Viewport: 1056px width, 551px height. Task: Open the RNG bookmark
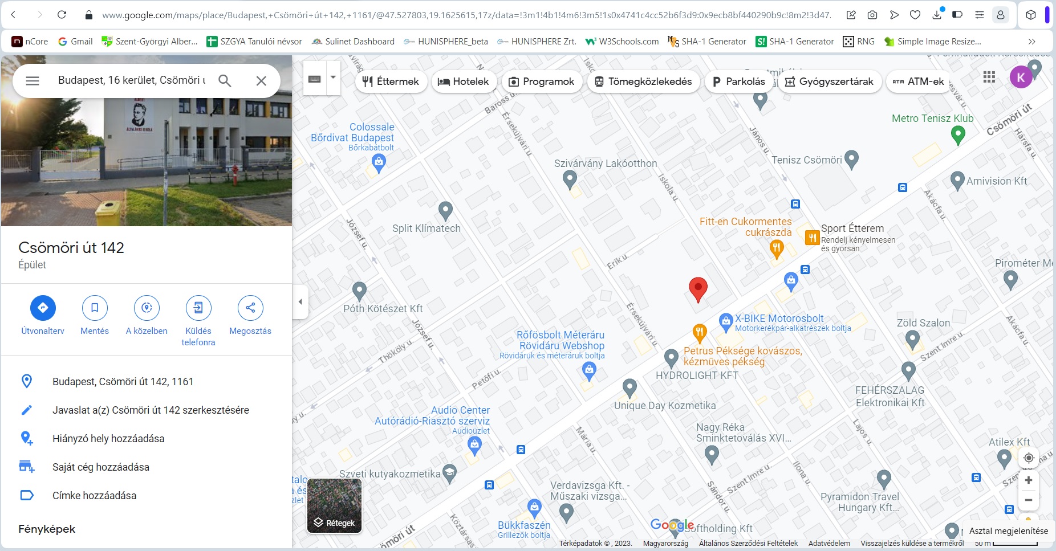(x=859, y=42)
